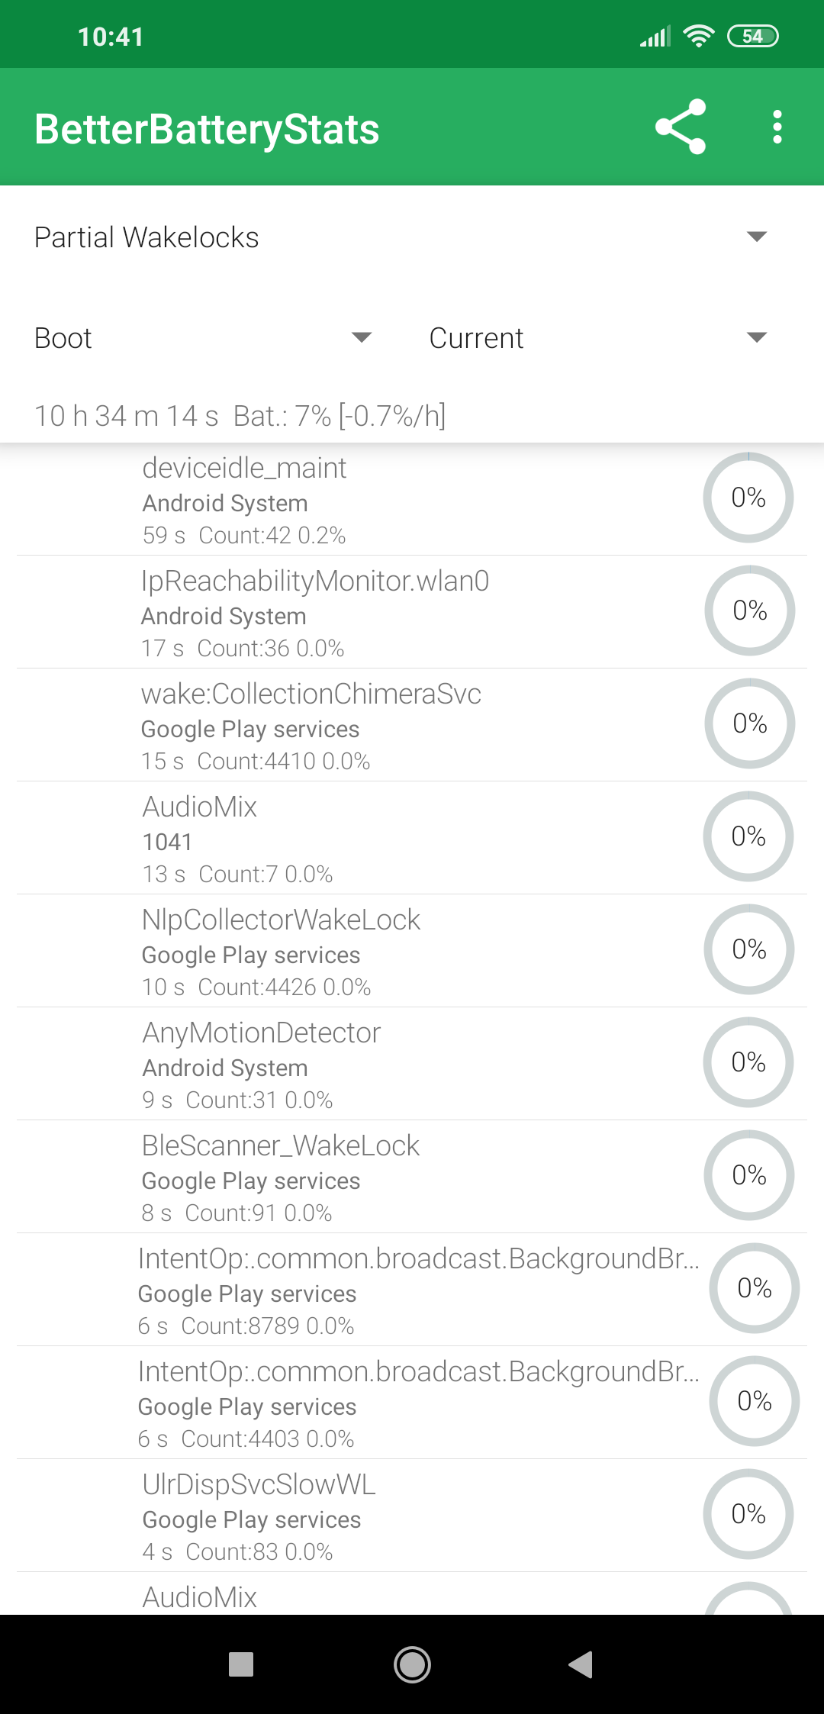The height and width of the screenshot is (1714, 824).
Task: Tap the BetterBatteryStats title
Action: [207, 129]
